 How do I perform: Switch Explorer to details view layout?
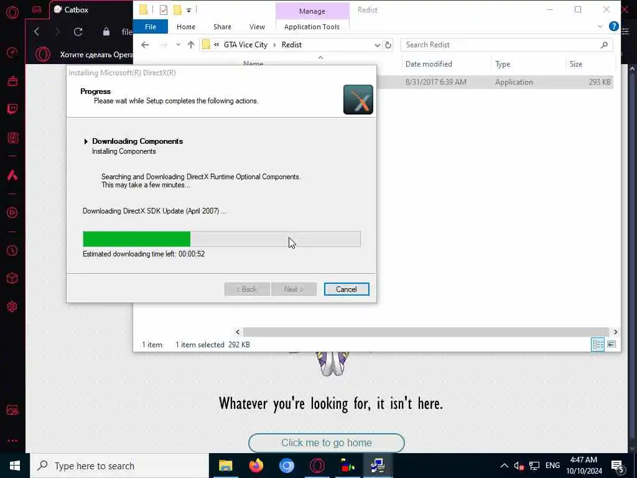tap(598, 345)
